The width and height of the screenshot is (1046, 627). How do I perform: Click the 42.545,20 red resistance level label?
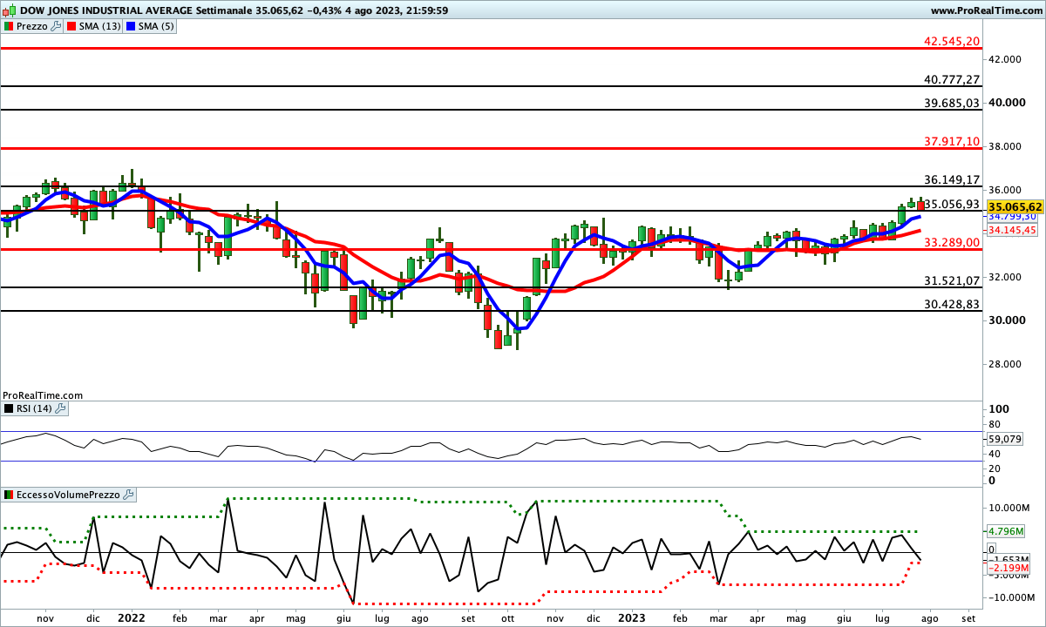pos(952,41)
